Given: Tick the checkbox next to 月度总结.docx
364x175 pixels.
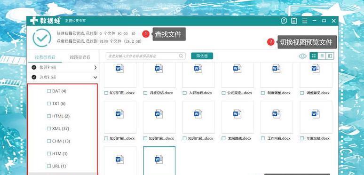Looking at the screenshot, I should [x=145, y=93].
